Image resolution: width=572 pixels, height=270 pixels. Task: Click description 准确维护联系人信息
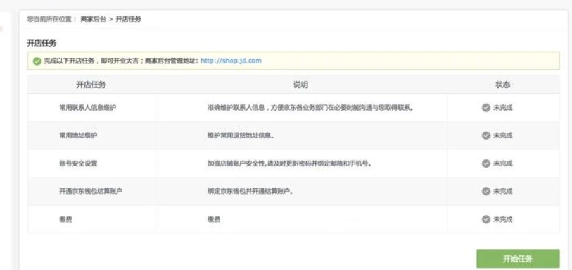[x=310, y=108]
